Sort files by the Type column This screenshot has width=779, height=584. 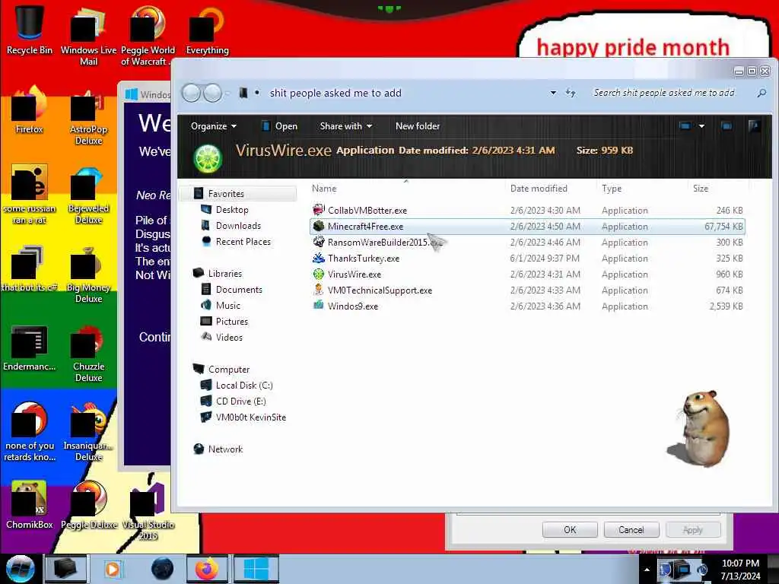tap(612, 189)
